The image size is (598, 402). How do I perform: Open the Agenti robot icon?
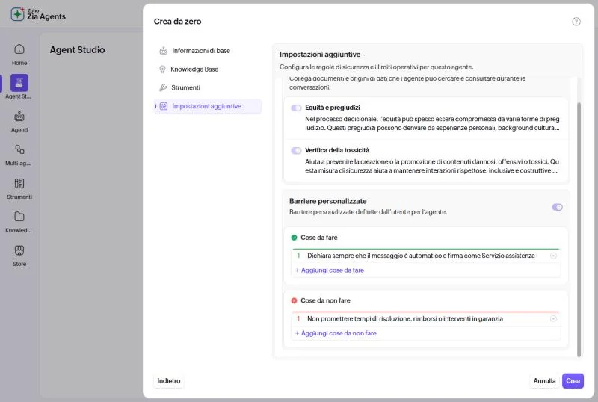(19, 117)
